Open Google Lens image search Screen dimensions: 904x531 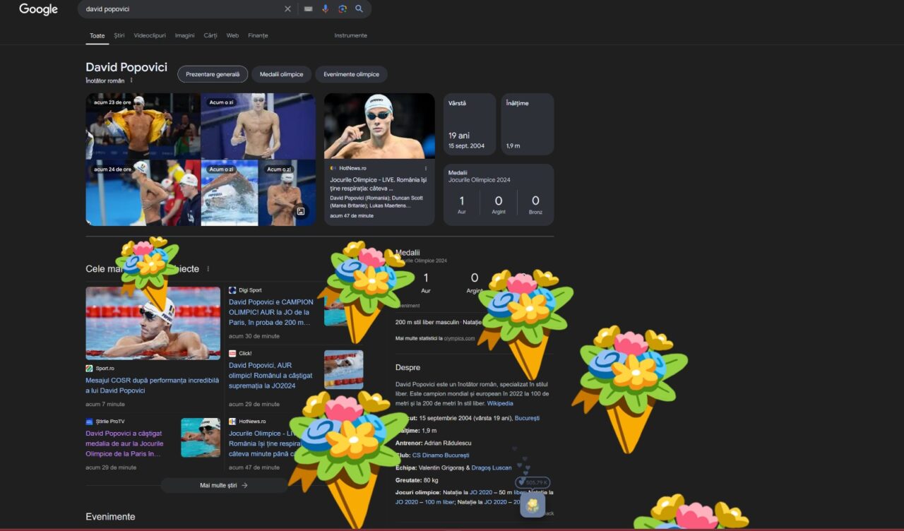(x=343, y=9)
